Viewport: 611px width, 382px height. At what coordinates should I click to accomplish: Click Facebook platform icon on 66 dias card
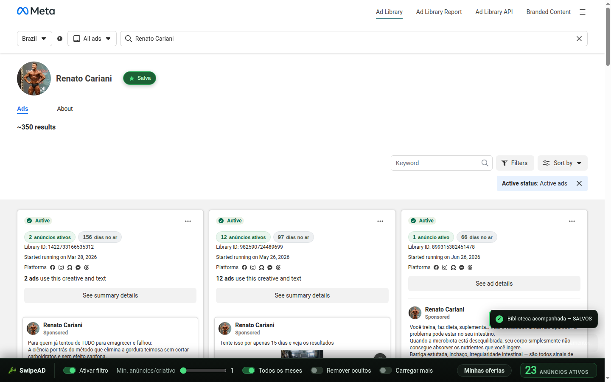coord(436,267)
